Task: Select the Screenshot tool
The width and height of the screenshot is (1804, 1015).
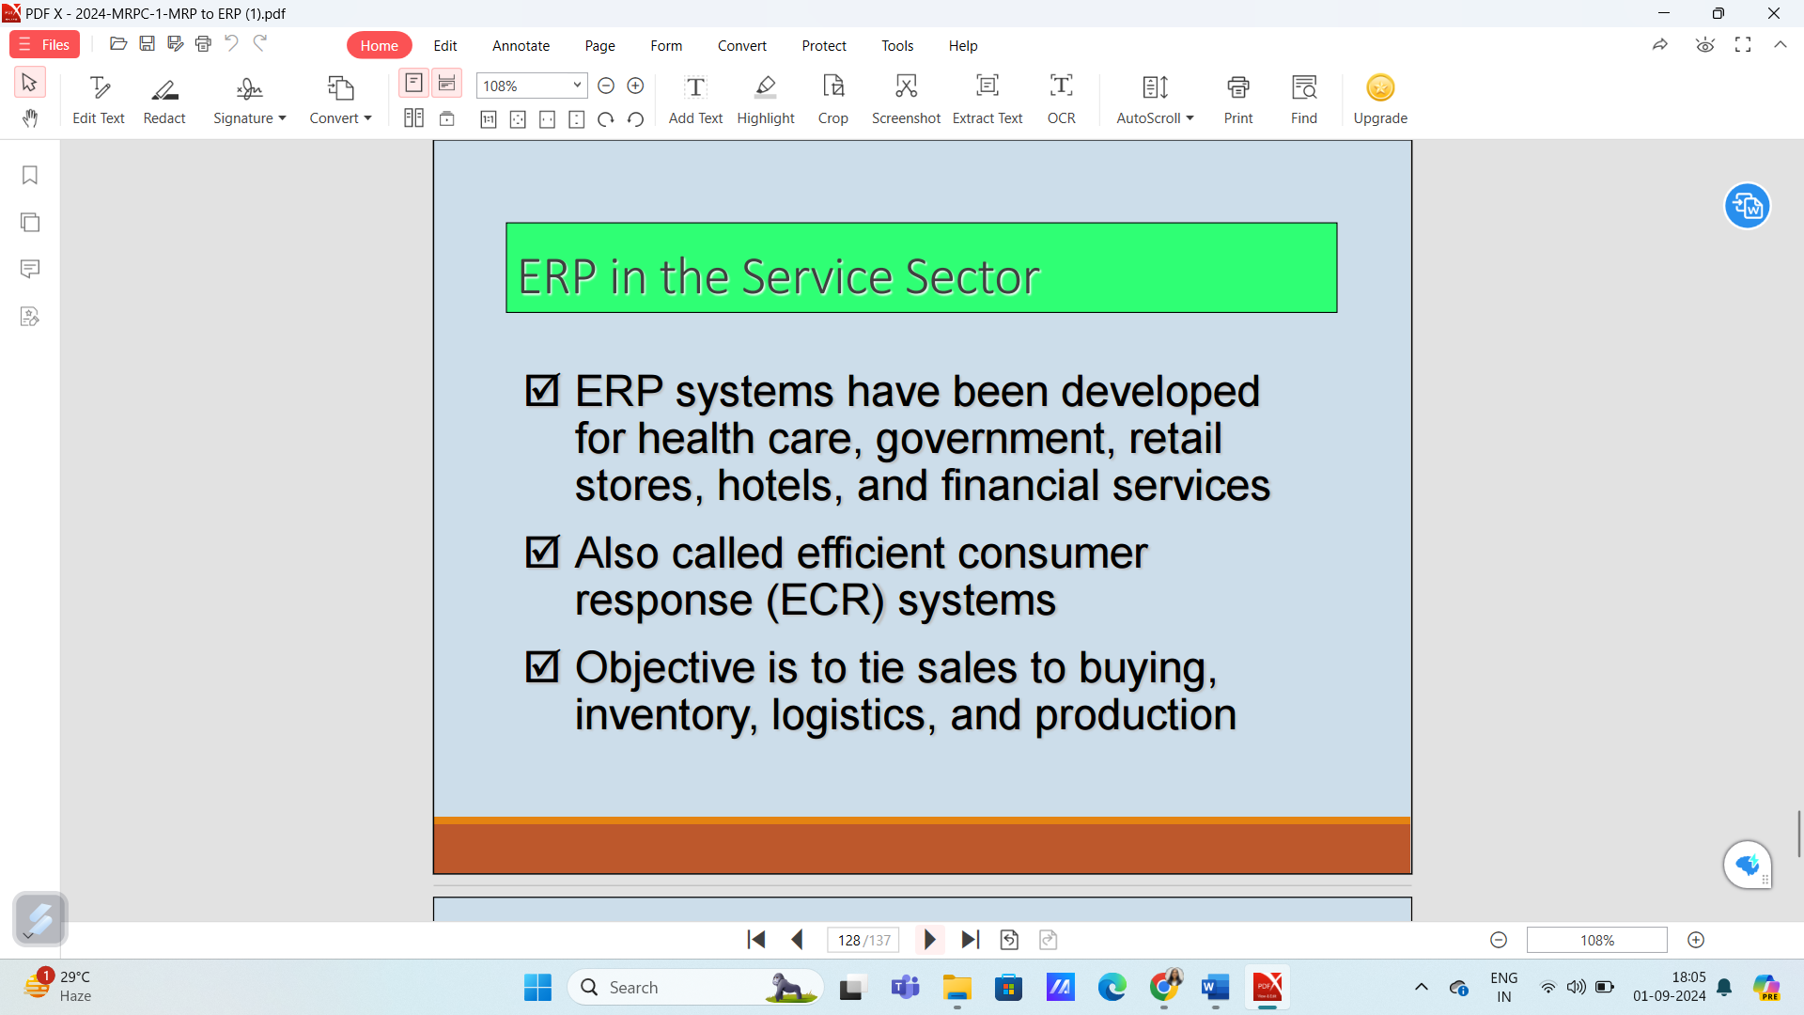Action: [x=906, y=100]
